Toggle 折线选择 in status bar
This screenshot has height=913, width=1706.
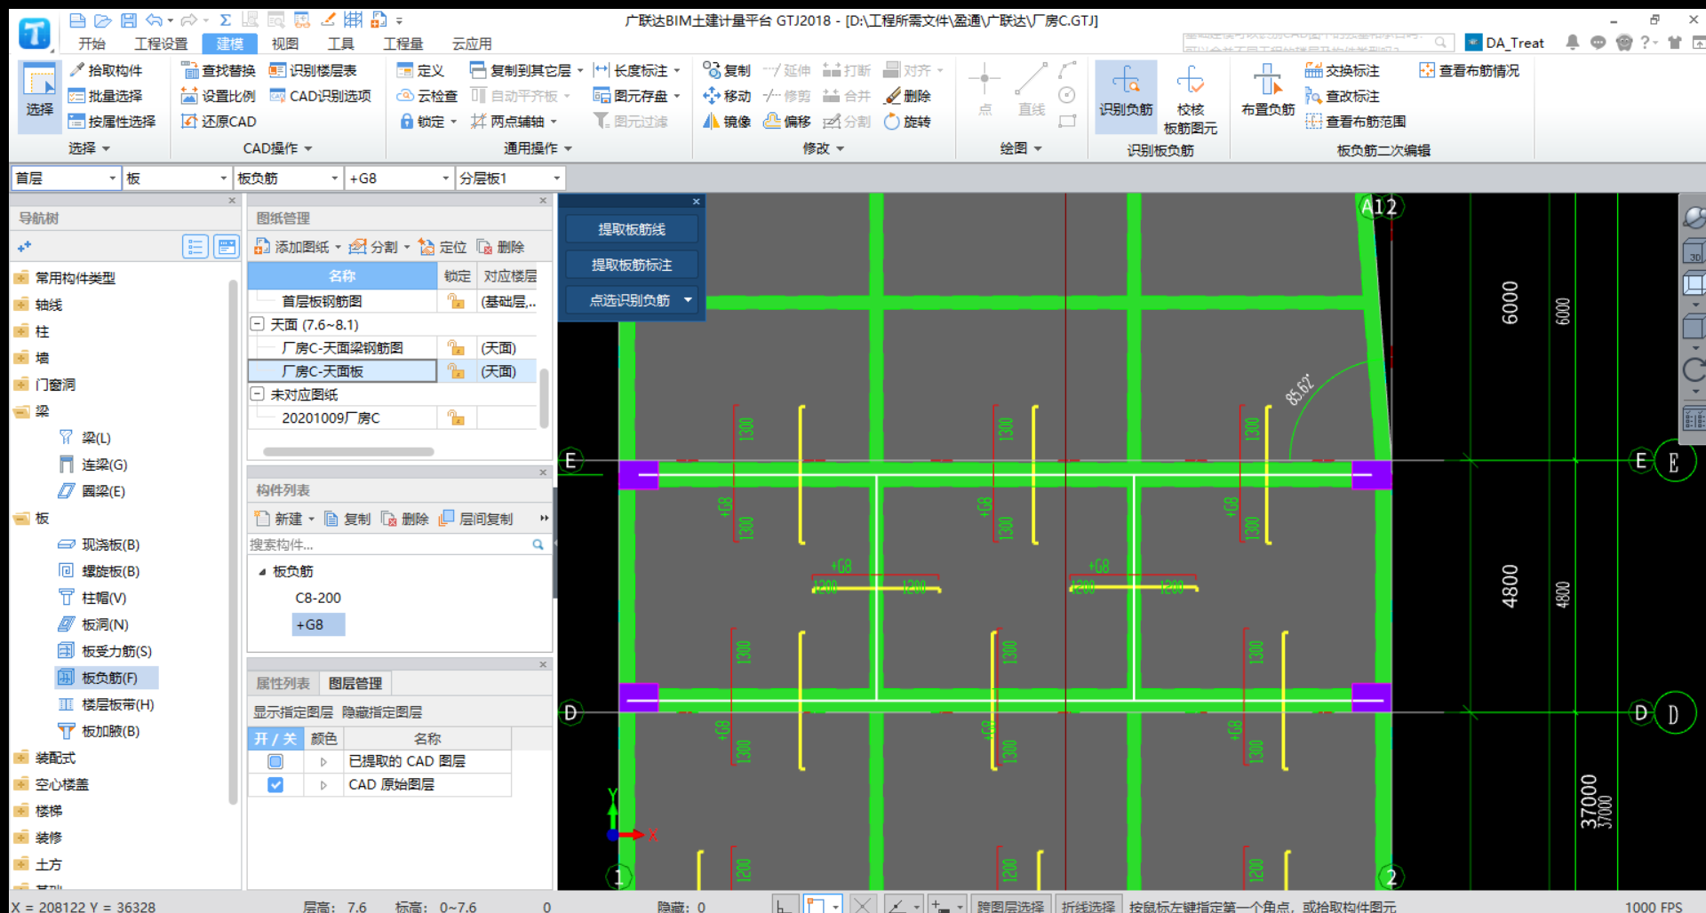tap(1088, 905)
